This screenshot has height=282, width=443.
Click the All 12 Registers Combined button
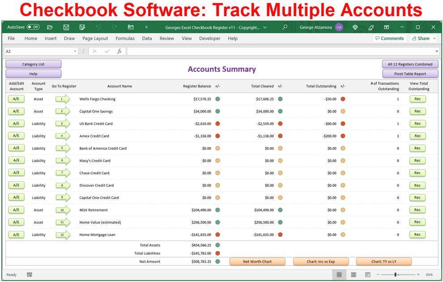click(x=410, y=64)
